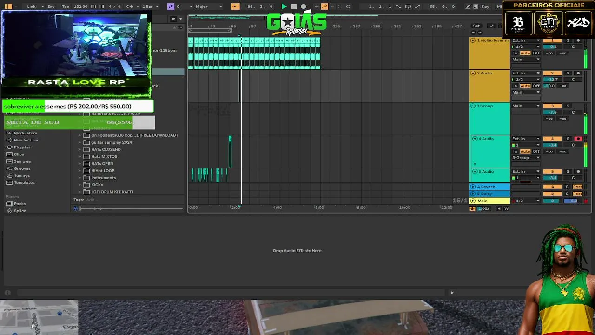The width and height of the screenshot is (595, 335).
Task: Select Packs under Places
Action: 16,204
